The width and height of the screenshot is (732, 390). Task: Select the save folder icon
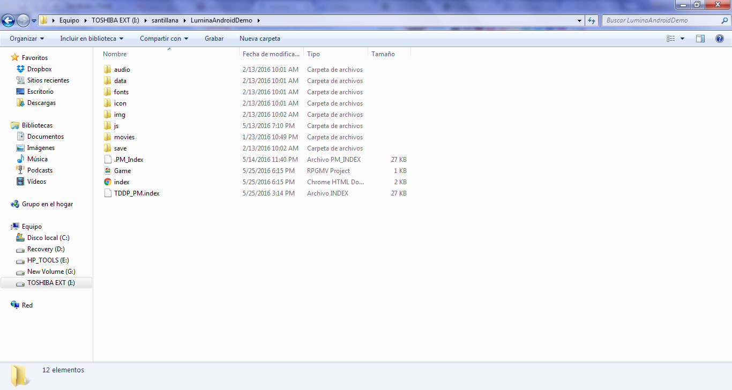[108, 148]
